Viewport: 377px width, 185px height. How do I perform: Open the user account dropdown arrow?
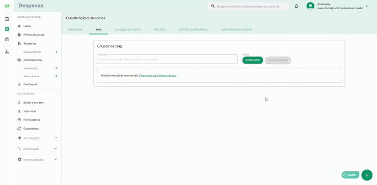[x=367, y=6]
